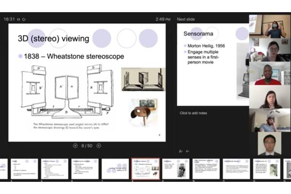Pause the presentation timer
This screenshot has width=291, height=194.
point(18,19)
